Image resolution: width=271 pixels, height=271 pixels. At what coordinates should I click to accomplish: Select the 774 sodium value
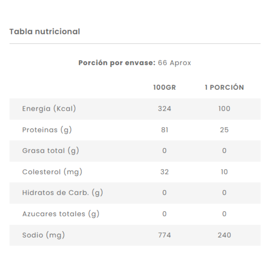[165, 235]
